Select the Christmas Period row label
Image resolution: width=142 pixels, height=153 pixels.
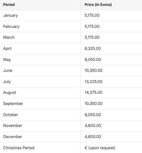point(19,148)
